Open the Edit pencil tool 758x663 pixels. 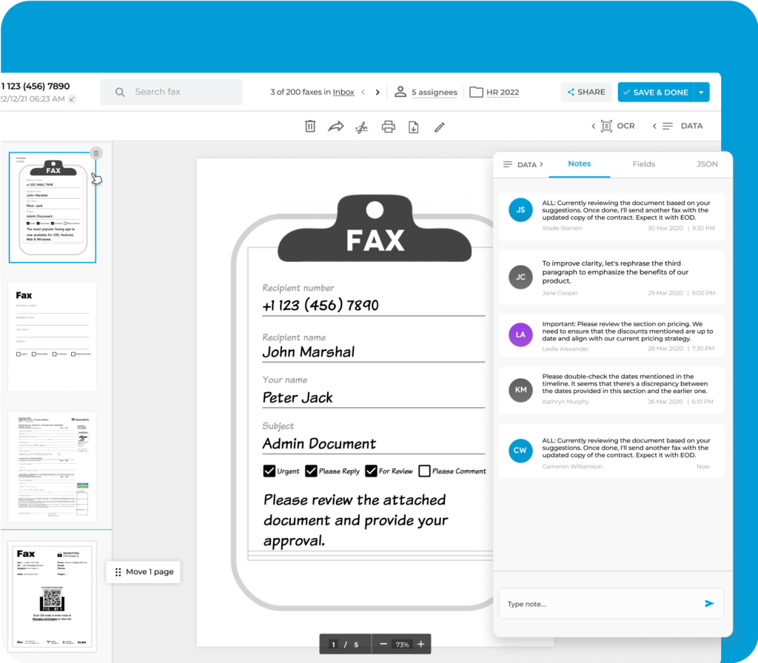coord(439,127)
